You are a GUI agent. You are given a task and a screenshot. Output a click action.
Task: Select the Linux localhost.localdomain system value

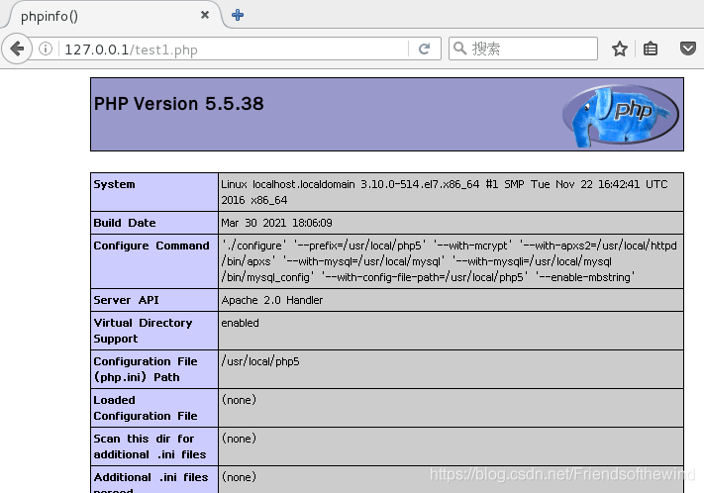point(444,192)
